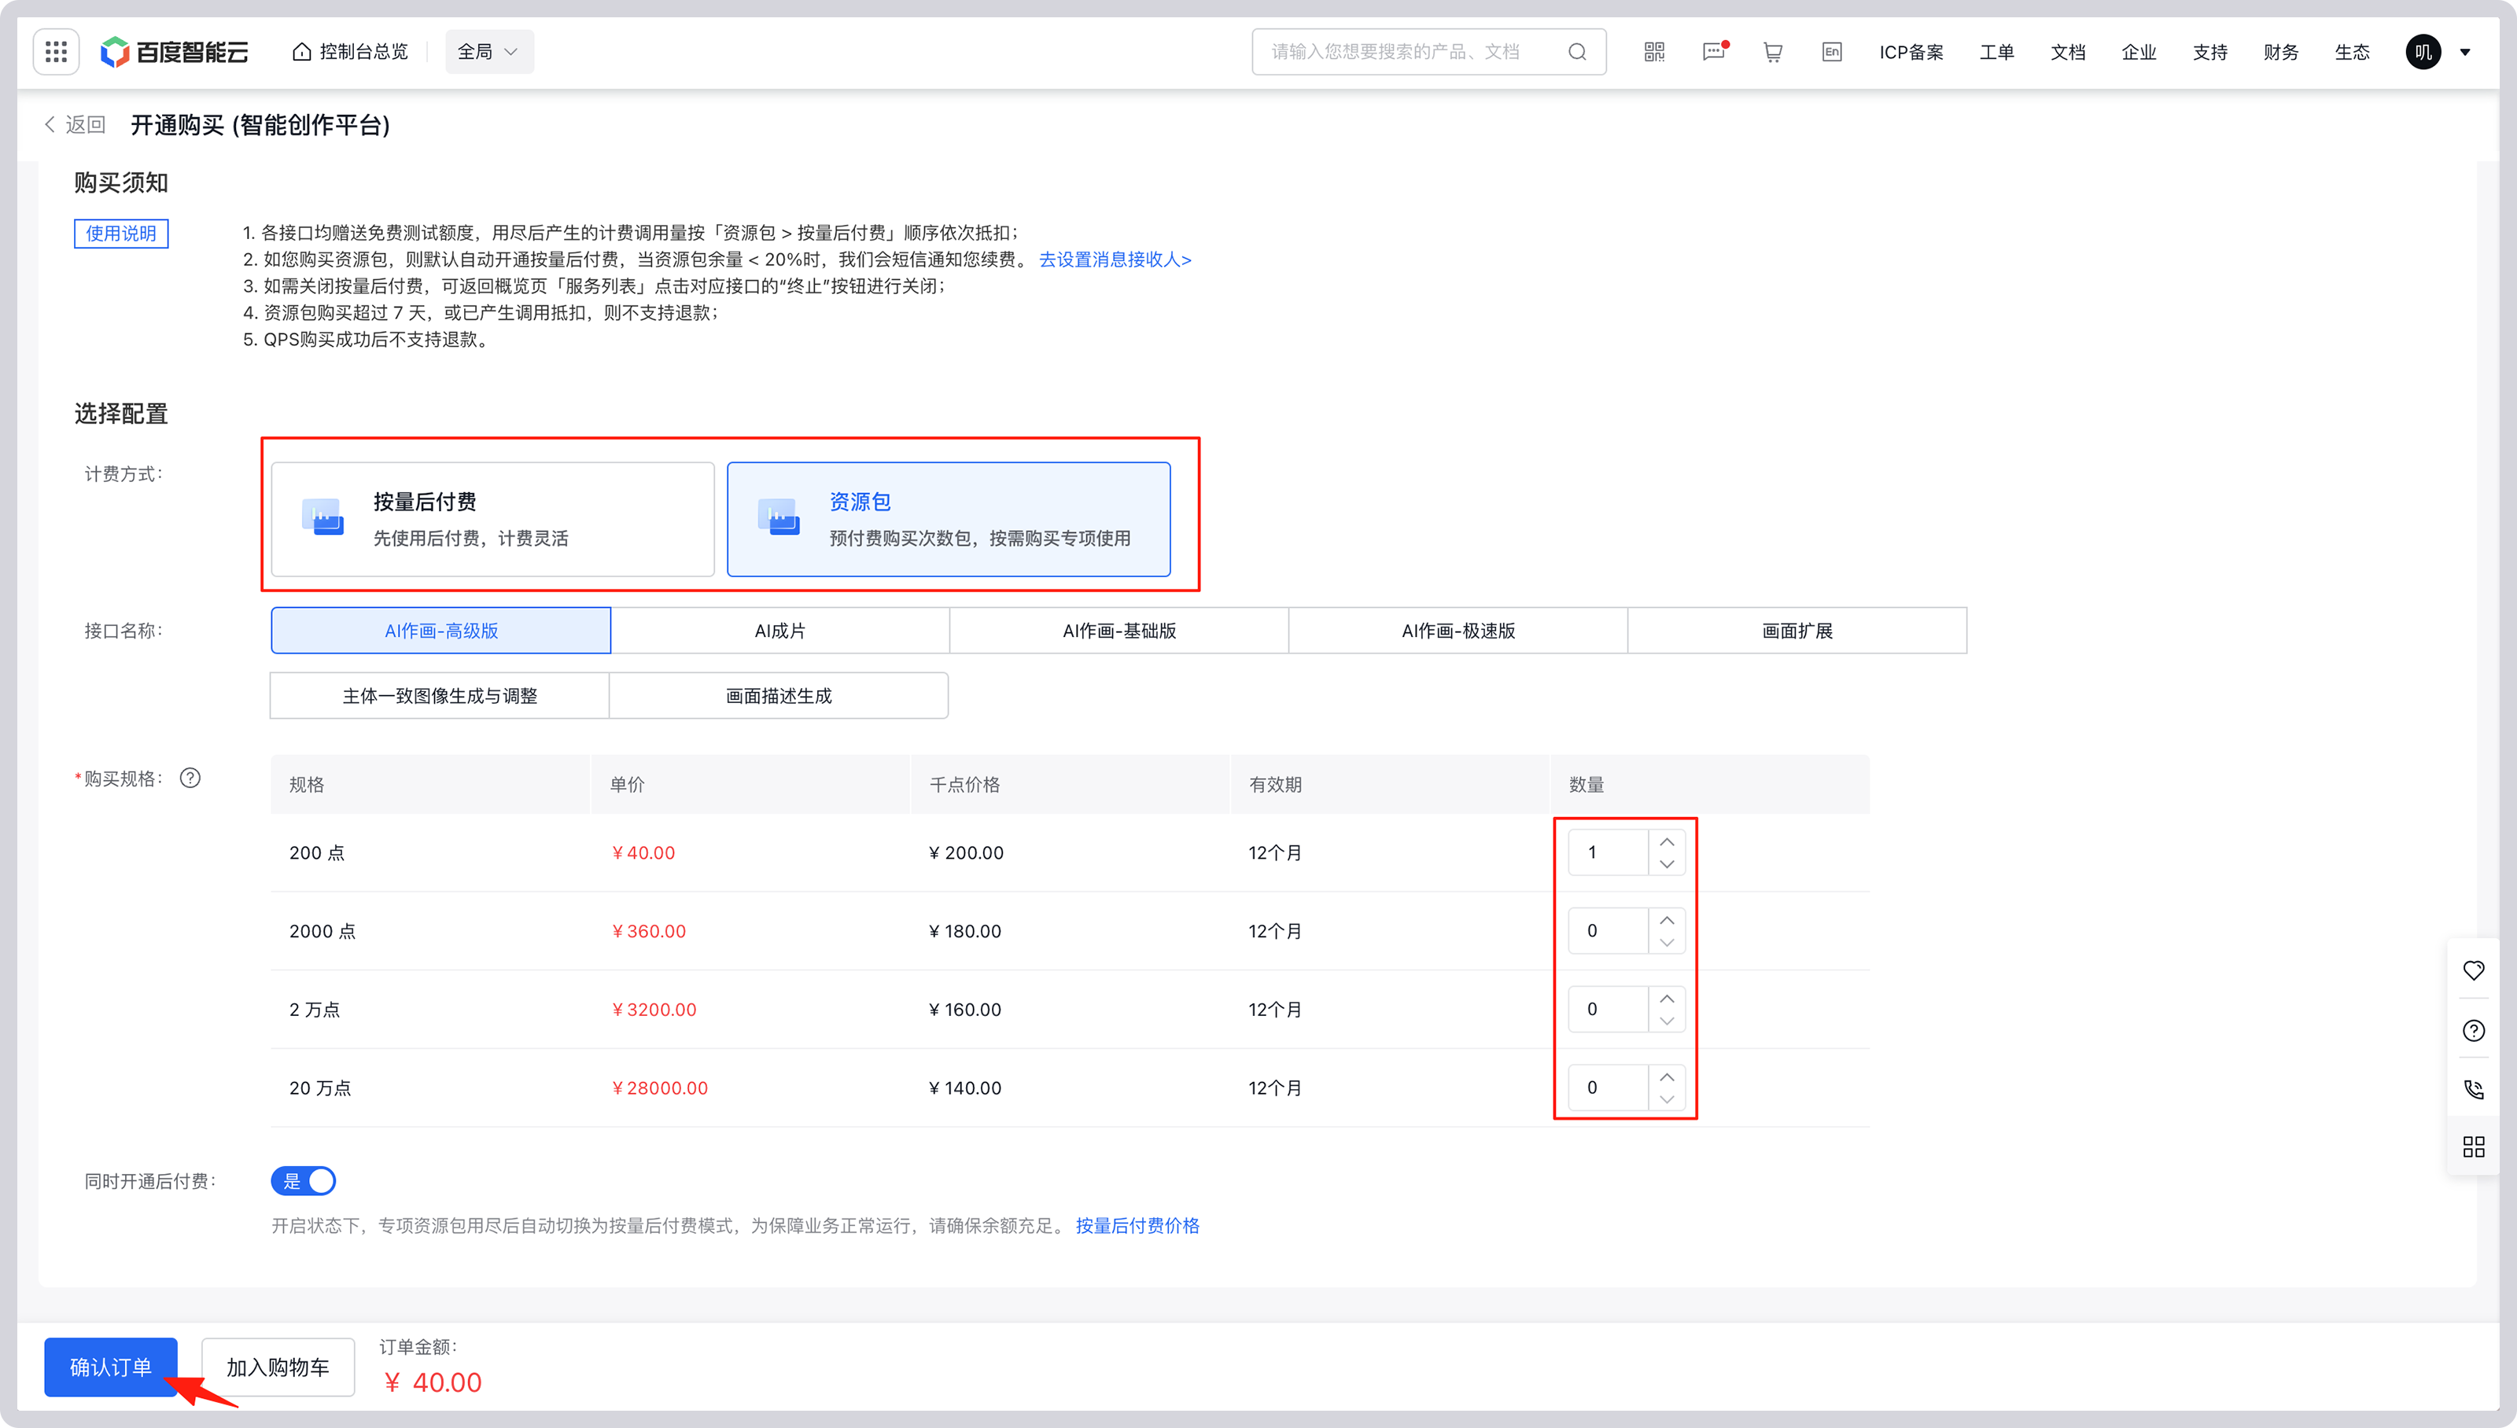Open the QR code panel
2517x1428 pixels.
pos(1654,51)
